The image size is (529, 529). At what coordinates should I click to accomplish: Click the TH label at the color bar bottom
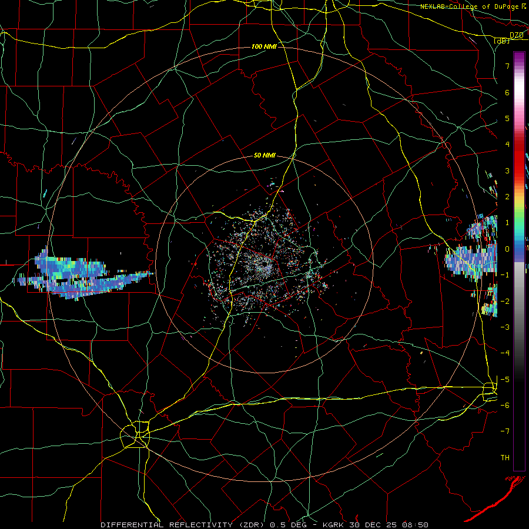pyautogui.click(x=505, y=458)
